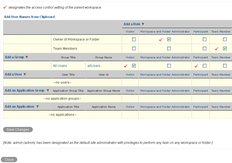Open the Add an Application menu
The height and width of the screenshot is (163, 232).
tap(22, 107)
